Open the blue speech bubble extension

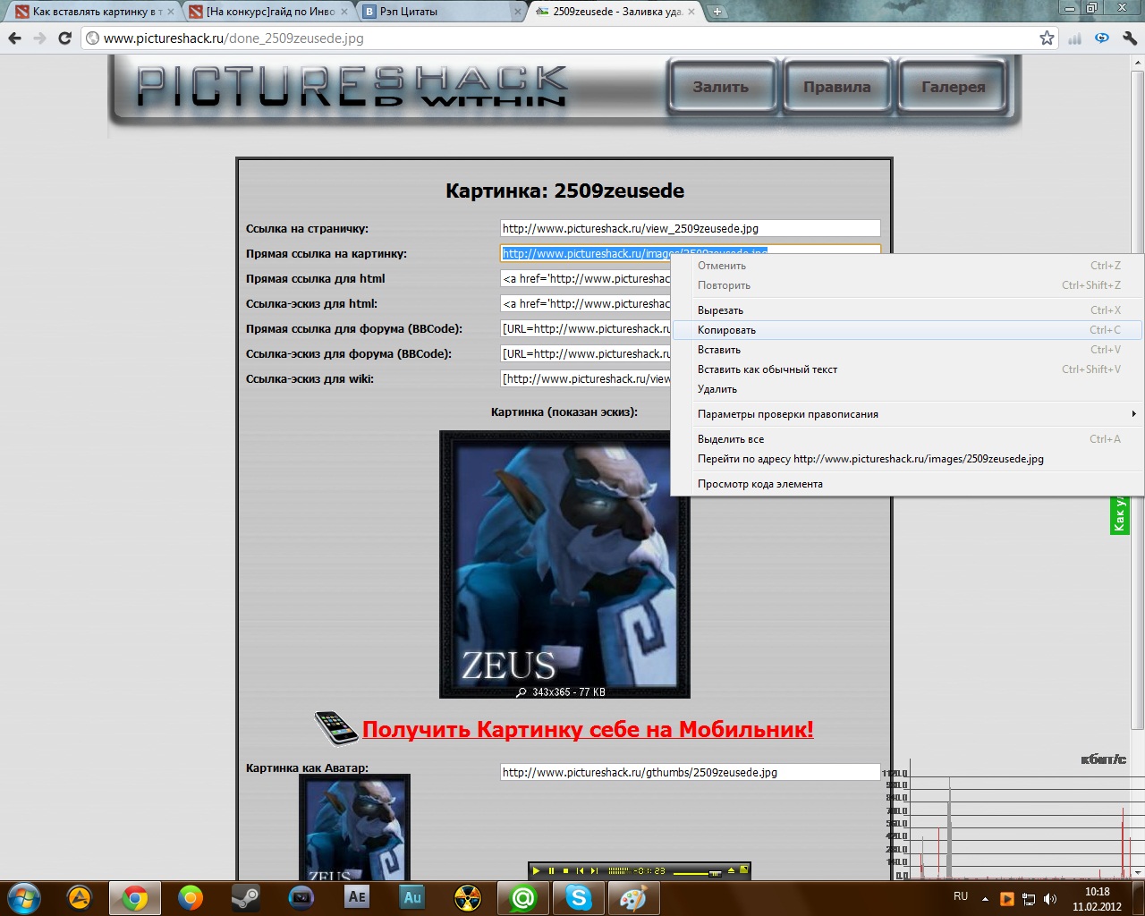click(x=1102, y=38)
